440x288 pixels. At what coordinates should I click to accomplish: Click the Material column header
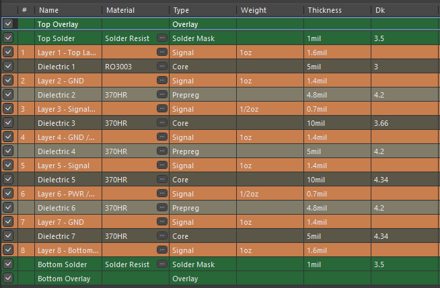point(120,10)
